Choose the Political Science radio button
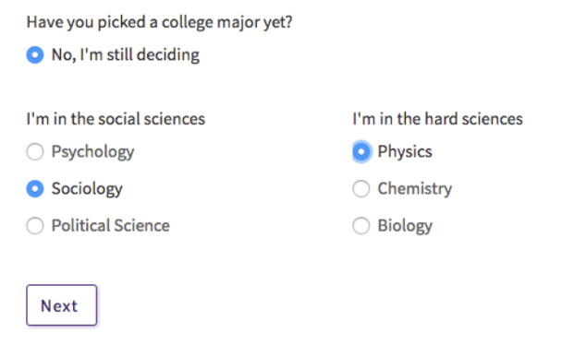Viewport: 586px width, 345px height. 35,226
